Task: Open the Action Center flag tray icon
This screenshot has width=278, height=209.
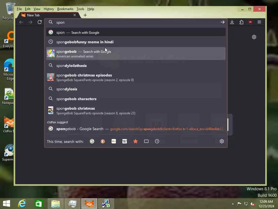Action: click(x=239, y=204)
